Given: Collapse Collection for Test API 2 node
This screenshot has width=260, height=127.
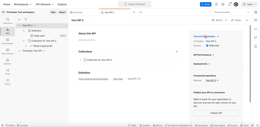Looking at the screenshot, I should [x=24, y=41].
